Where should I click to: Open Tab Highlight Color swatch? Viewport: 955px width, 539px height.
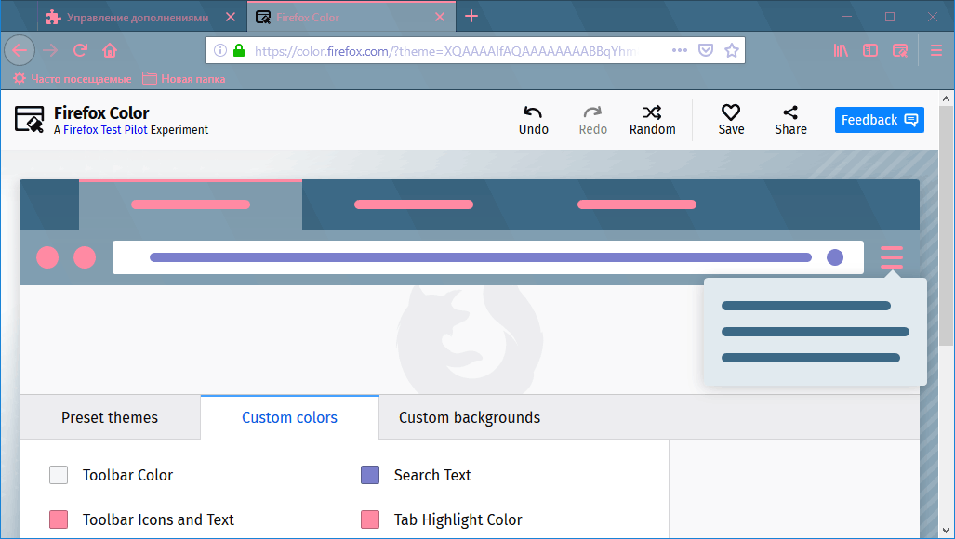pyautogui.click(x=370, y=519)
